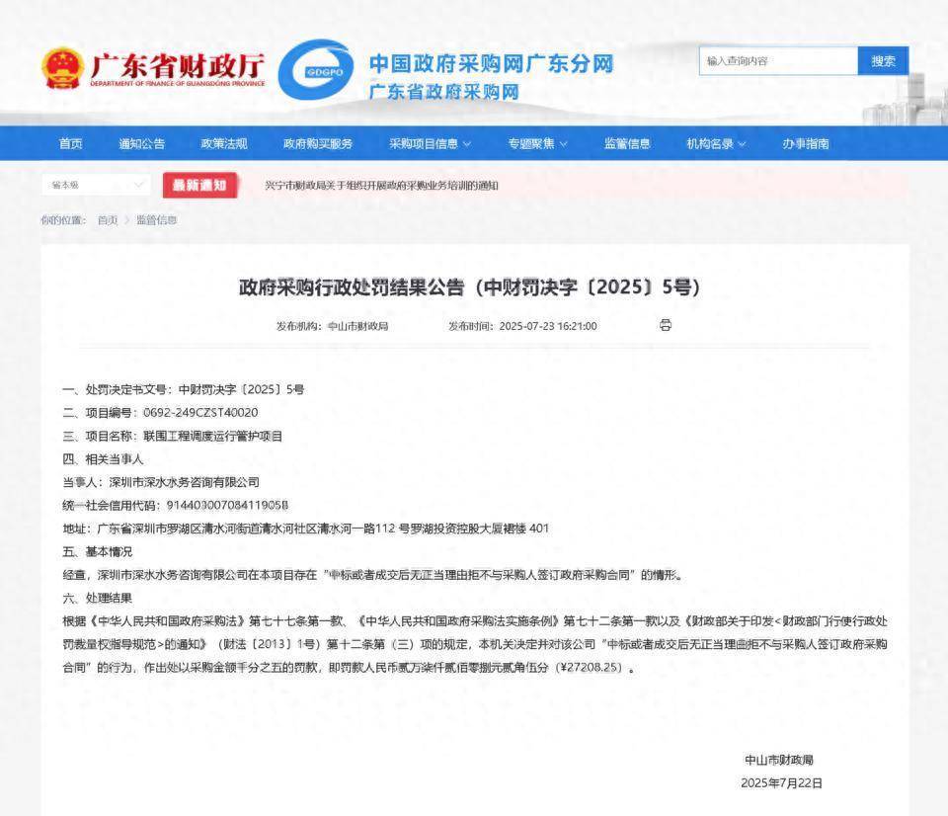Viewport: 948px width, 816px height.
Task: Click the national emblem logo
Action: [x=62, y=69]
